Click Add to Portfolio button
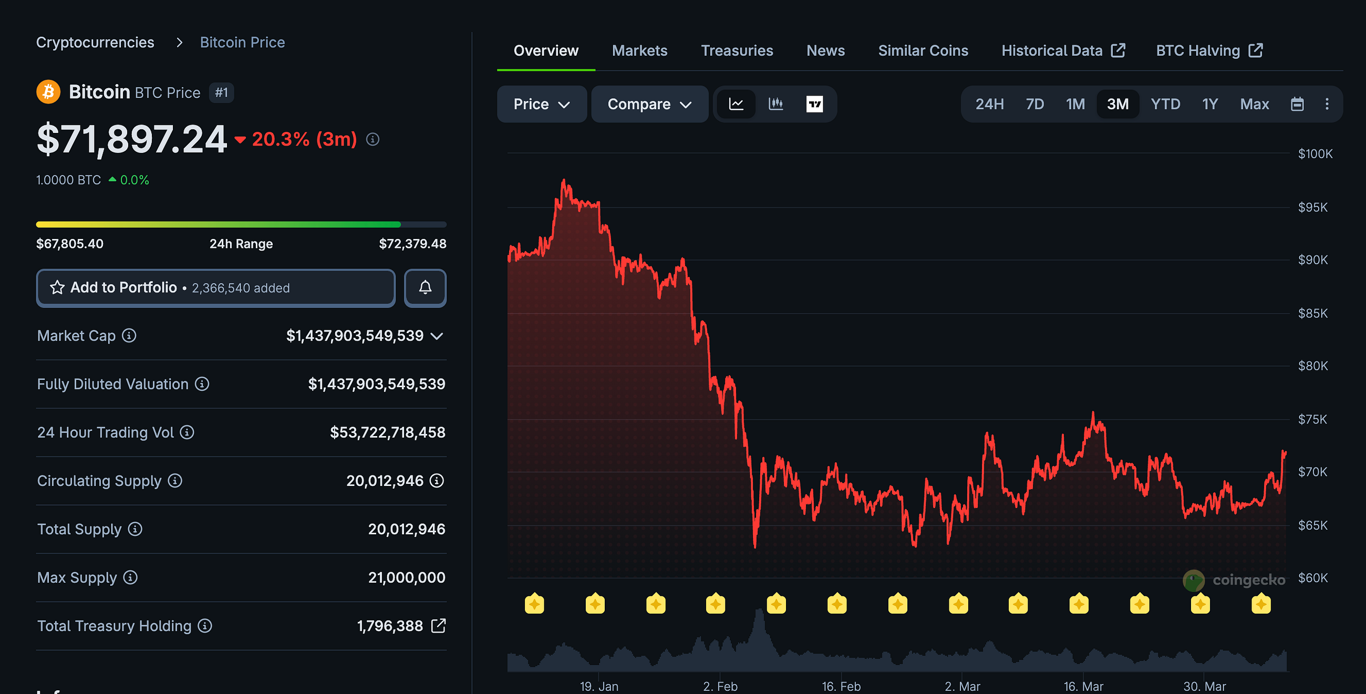1366x694 pixels. [216, 288]
